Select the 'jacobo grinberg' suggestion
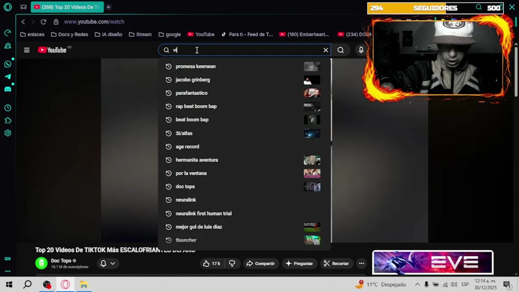This screenshot has width=519, height=292. [244, 79]
